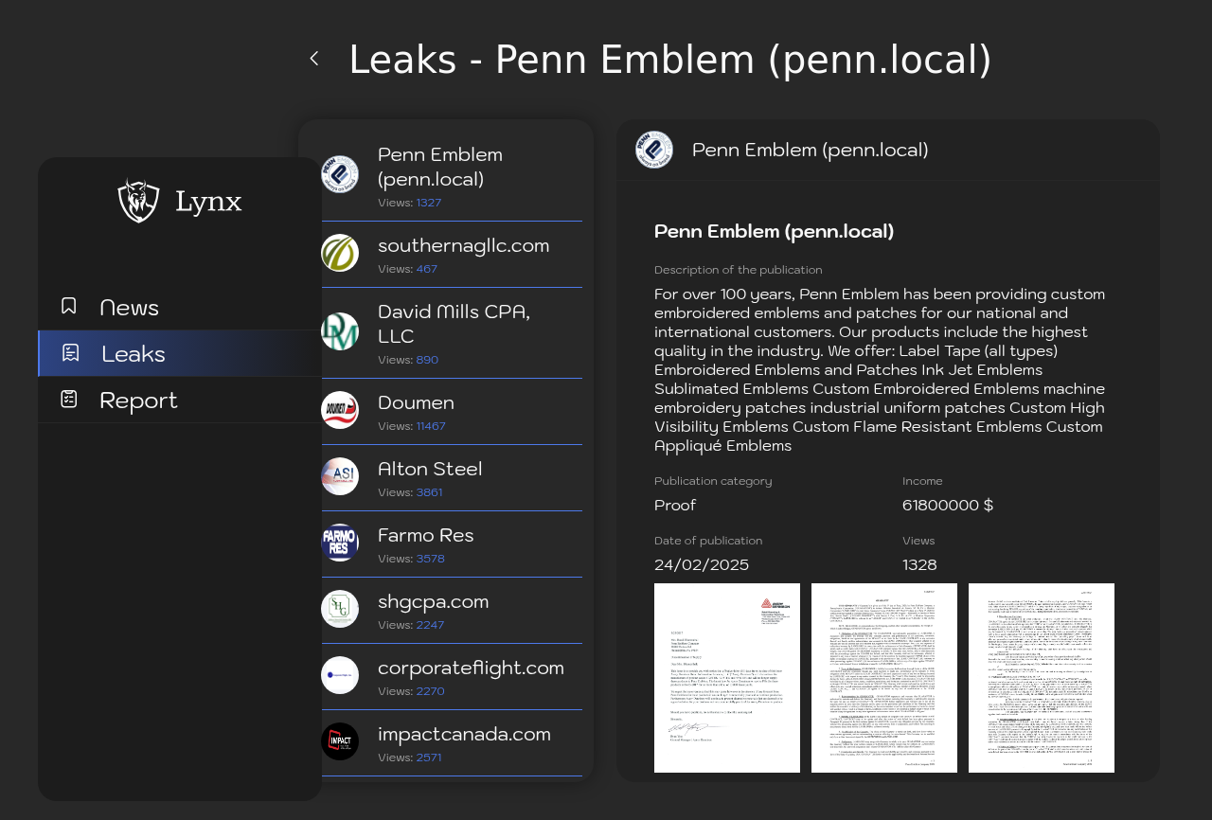The width and height of the screenshot is (1212, 820).
Task: Open the David Mills CPA, LLC entry
Action: [x=452, y=333]
